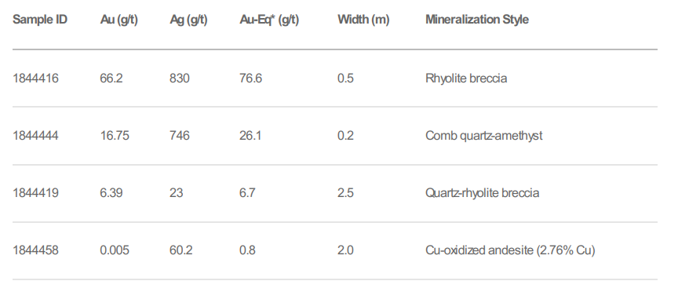The height and width of the screenshot is (292, 678).
Task: Click the 830 silver value cell
Action: pos(180,78)
